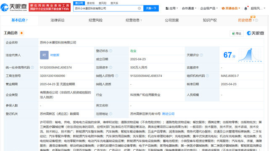Switch to the 知识产权 tab
Image resolution: width=269 pixels, height=151 pixels.
click(x=210, y=20)
